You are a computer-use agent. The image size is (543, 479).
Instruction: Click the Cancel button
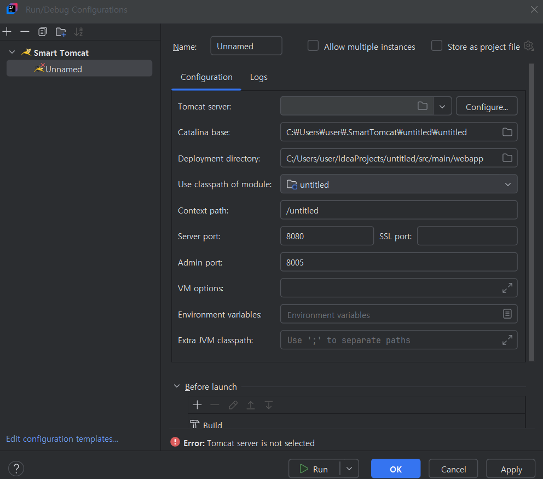453,469
